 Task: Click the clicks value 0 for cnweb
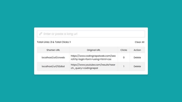(124, 58)
